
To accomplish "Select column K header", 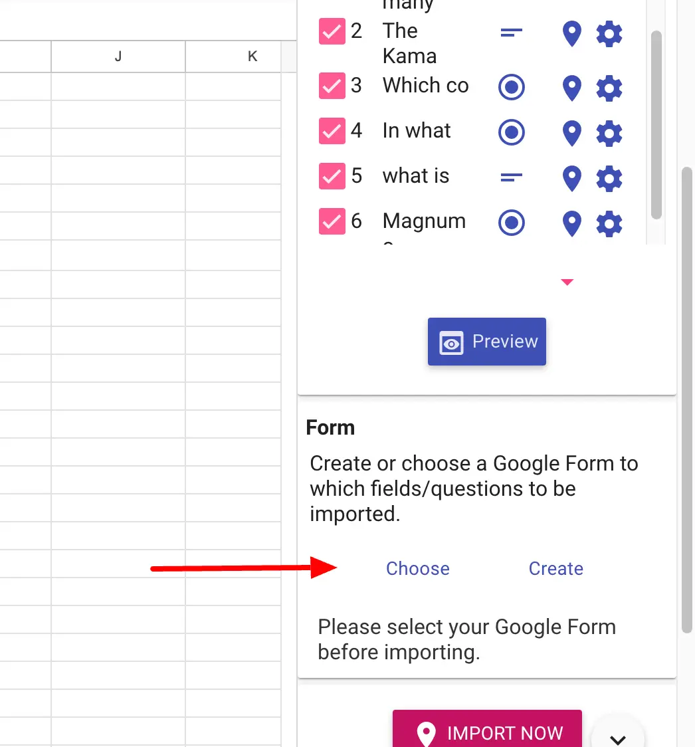I will pyautogui.click(x=252, y=56).
